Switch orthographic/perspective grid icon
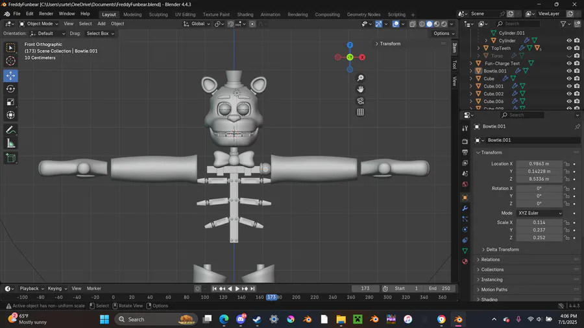 click(x=360, y=112)
